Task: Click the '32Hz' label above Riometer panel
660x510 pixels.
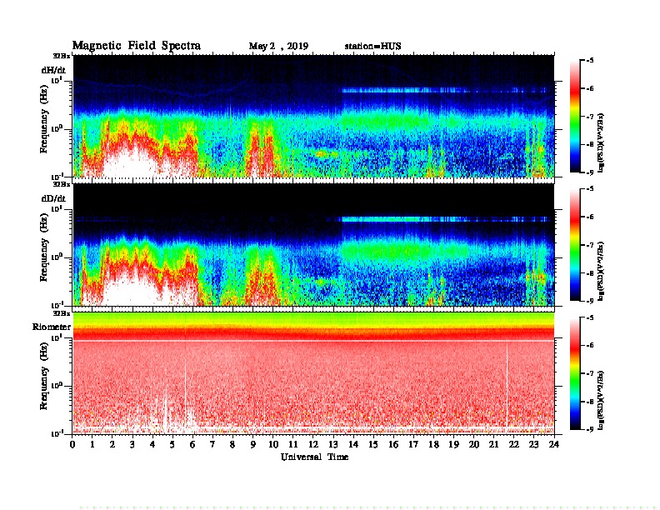Action: 61,313
